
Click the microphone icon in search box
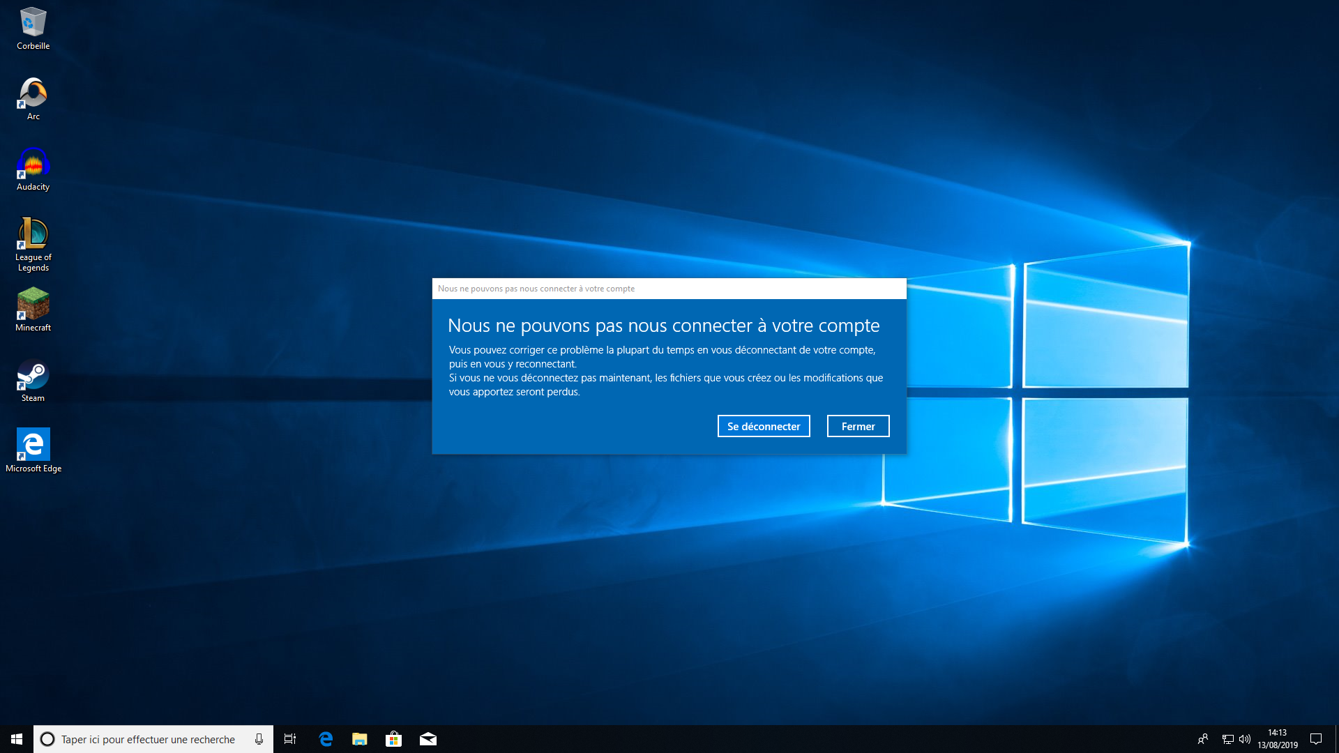259,739
